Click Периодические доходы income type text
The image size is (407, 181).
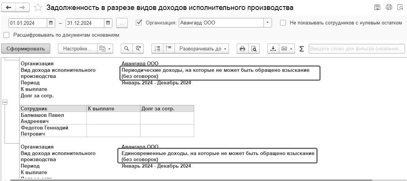pyautogui.click(x=216, y=73)
